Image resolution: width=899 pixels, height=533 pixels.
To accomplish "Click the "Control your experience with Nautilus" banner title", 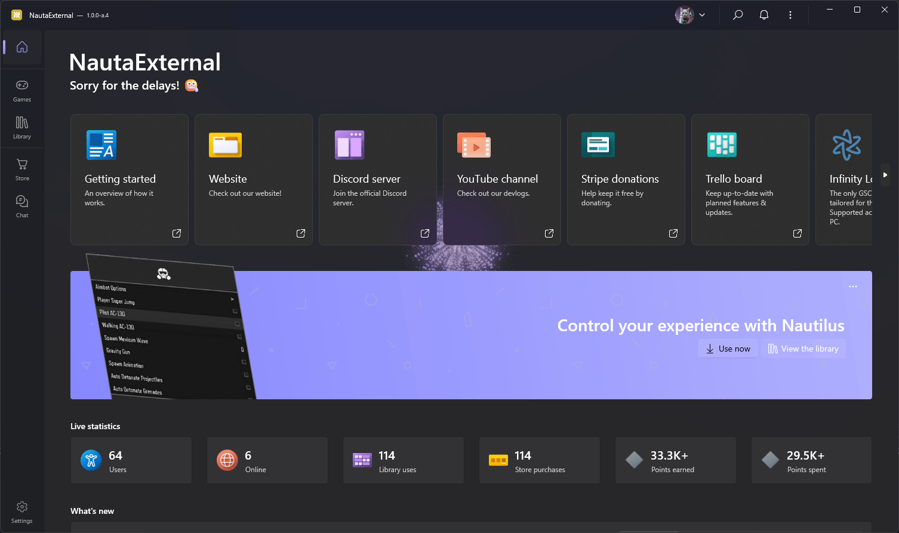I will pyautogui.click(x=701, y=325).
